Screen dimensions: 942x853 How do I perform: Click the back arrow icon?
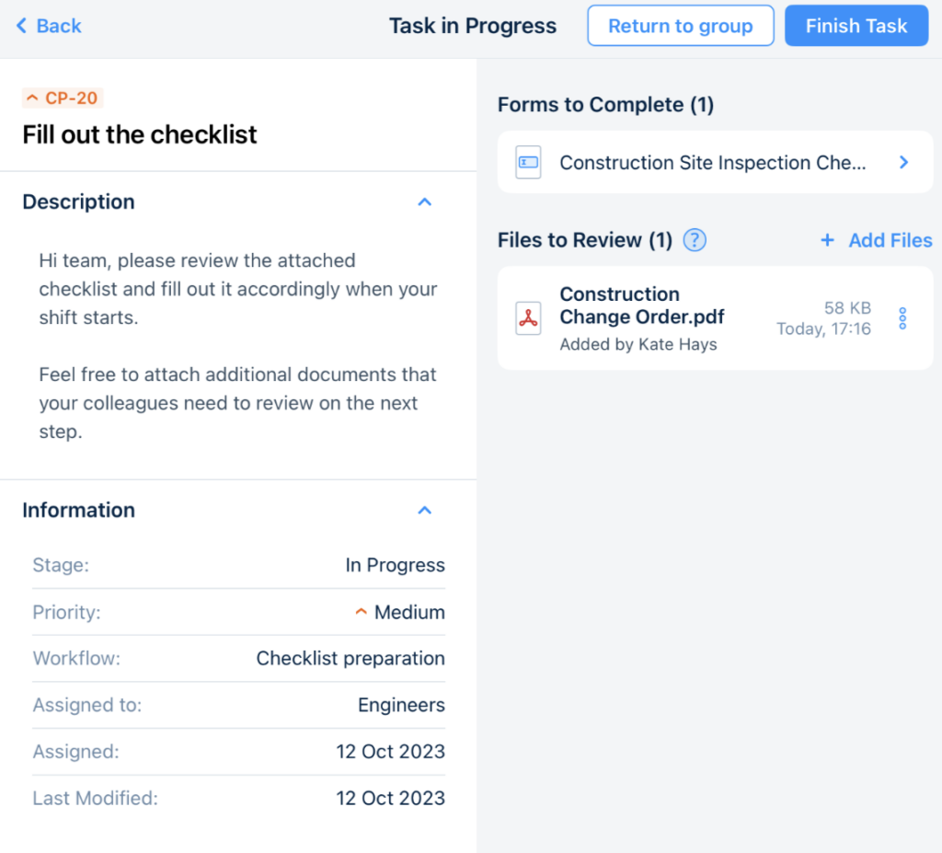[22, 26]
